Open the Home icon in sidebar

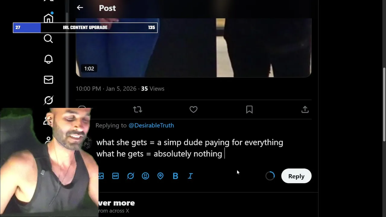pos(49,18)
